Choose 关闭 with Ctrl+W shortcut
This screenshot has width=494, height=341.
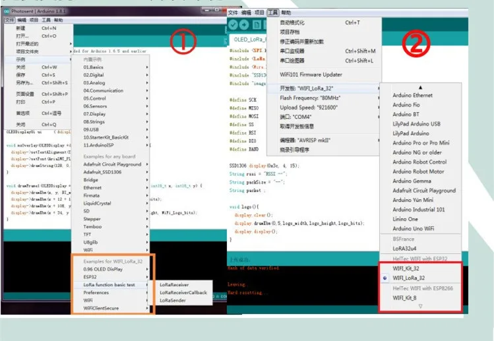(x=39, y=67)
